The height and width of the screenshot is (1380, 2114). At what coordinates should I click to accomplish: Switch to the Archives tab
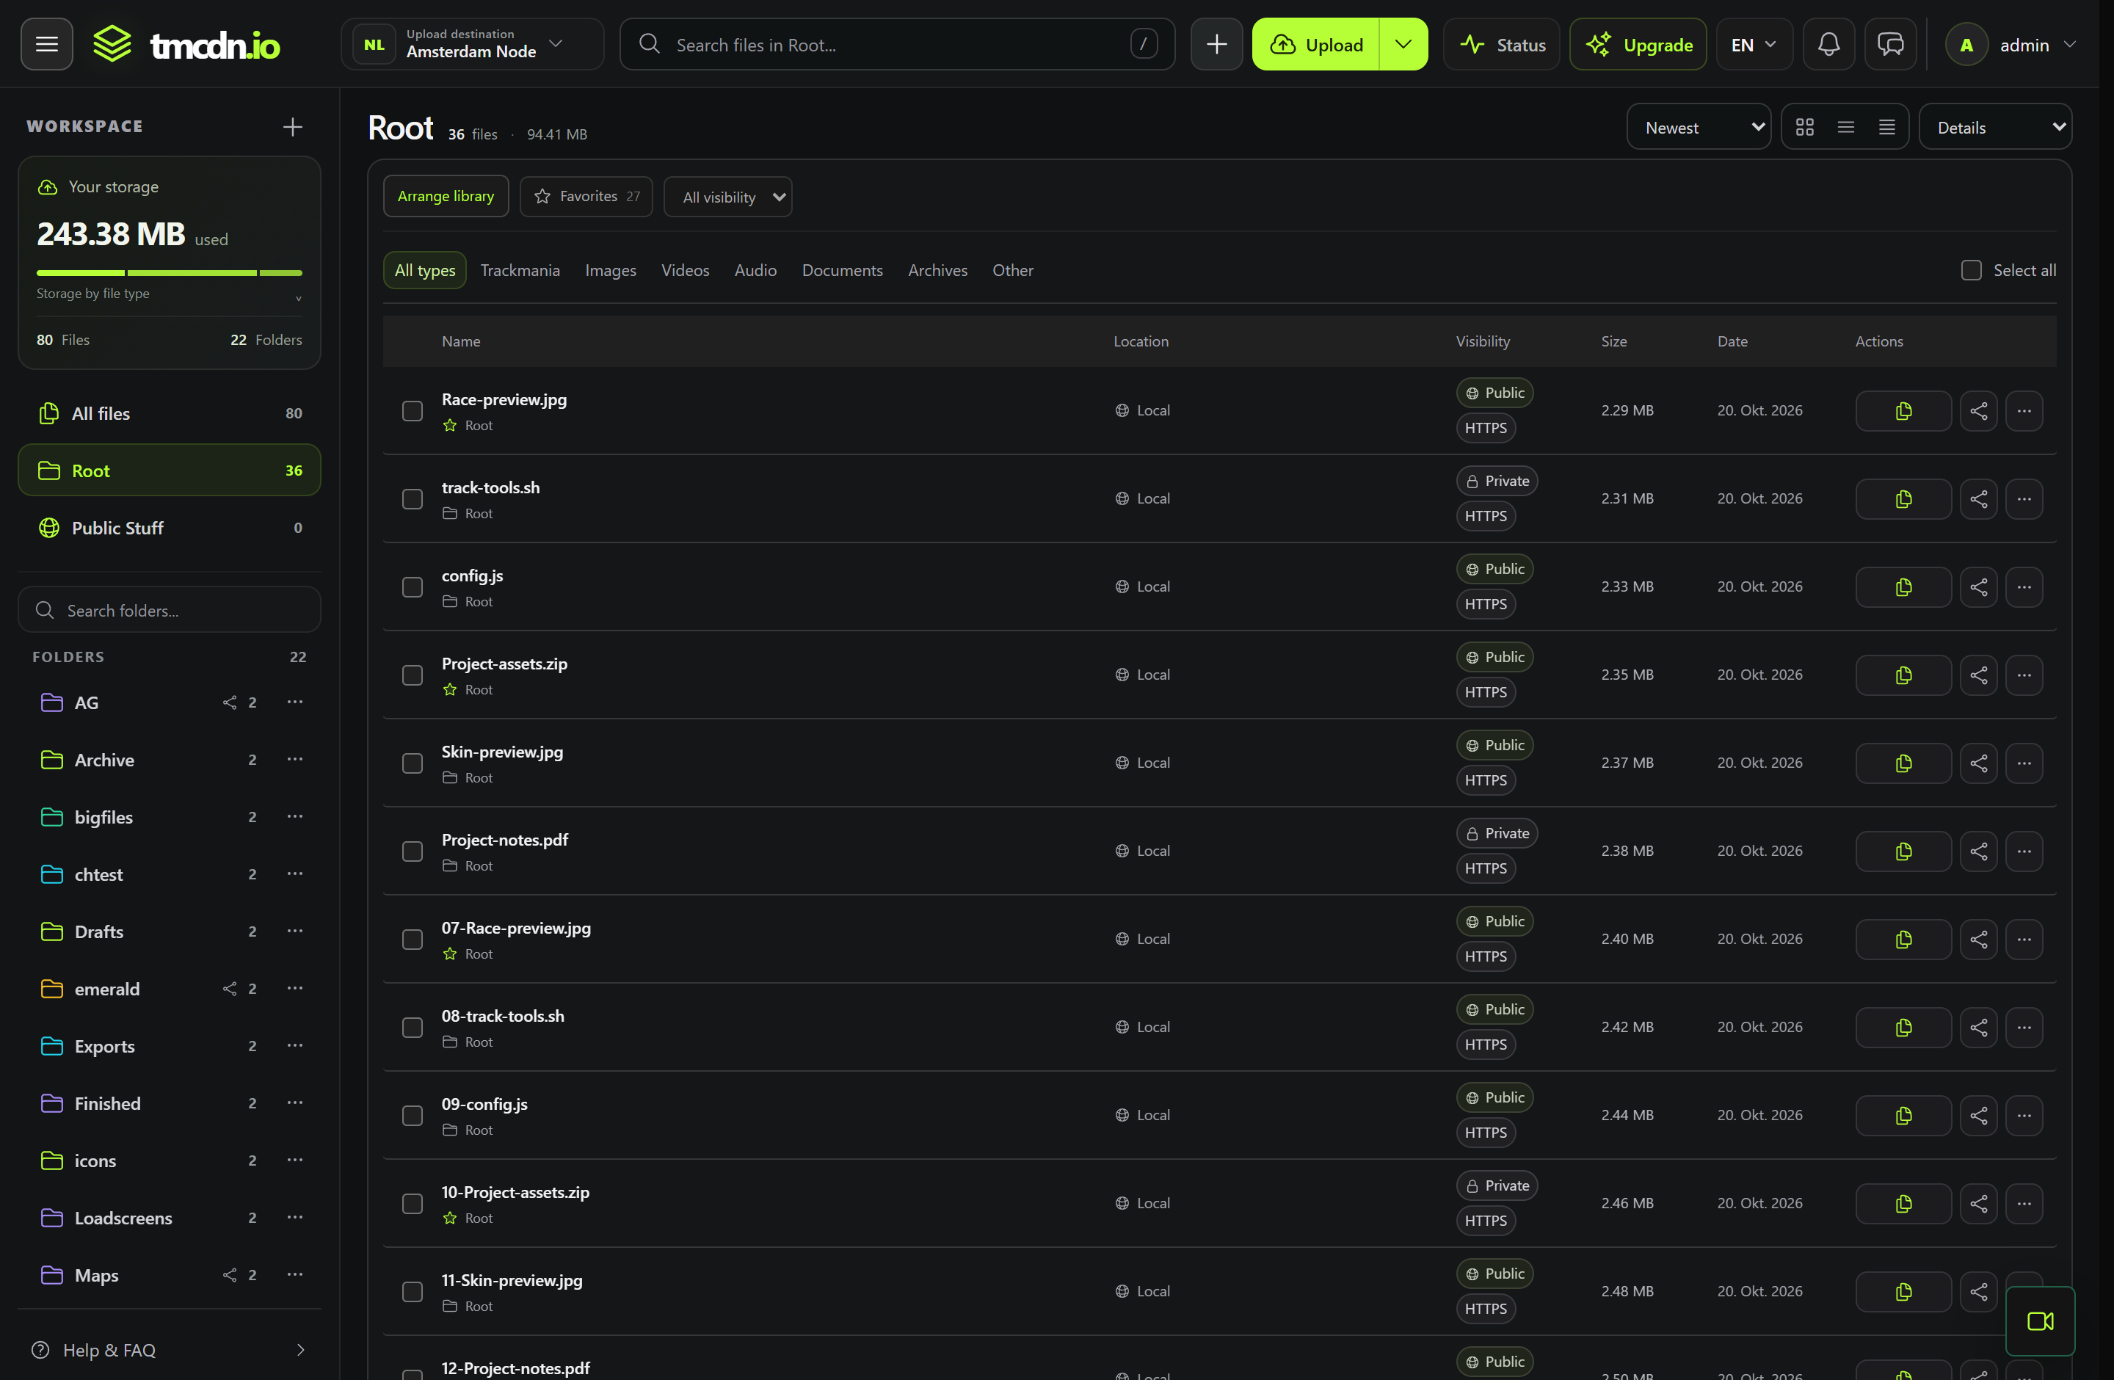pyautogui.click(x=937, y=270)
